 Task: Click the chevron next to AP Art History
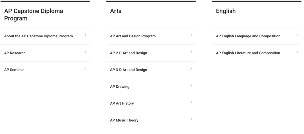point(191,102)
